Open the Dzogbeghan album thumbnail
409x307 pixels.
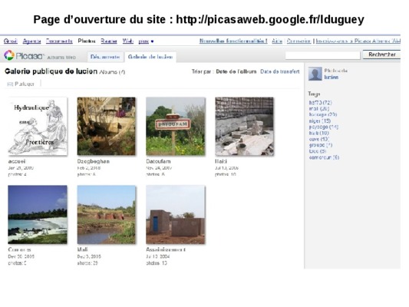[106, 126]
